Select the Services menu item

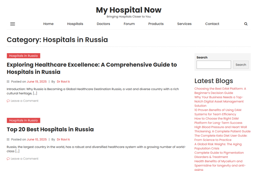pyautogui.click(x=184, y=24)
